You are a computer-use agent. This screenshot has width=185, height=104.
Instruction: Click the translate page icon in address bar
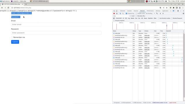[160, 8]
